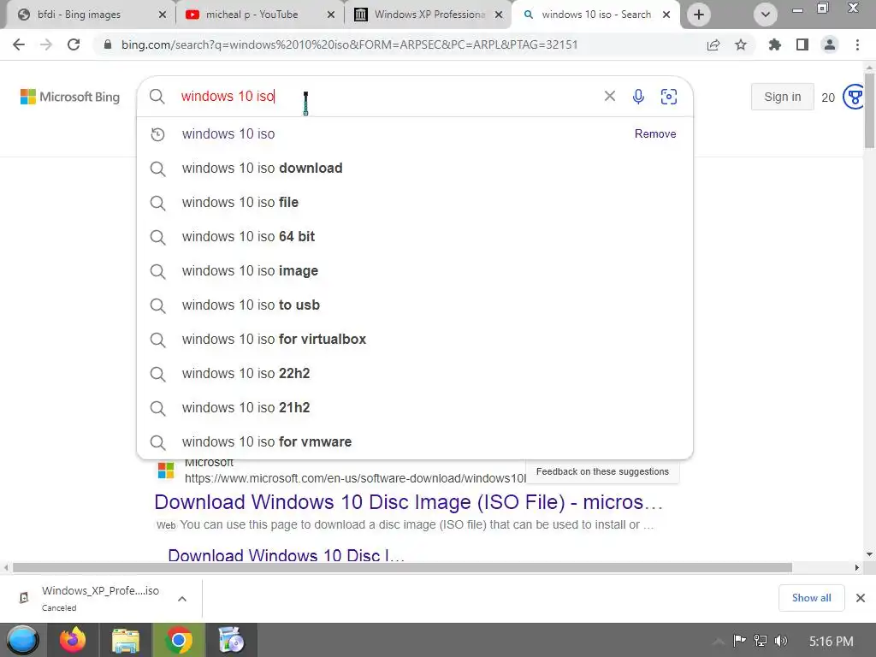Screen dimensions: 876x657
Task: Reload the Bing search page
Action: (74, 44)
